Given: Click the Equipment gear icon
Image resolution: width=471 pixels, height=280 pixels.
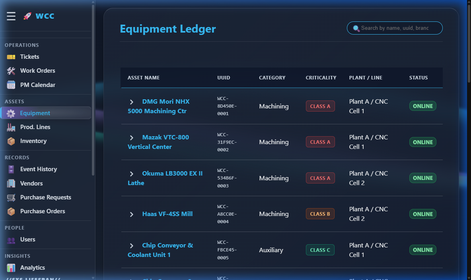Looking at the screenshot, I should click(11, 113).
